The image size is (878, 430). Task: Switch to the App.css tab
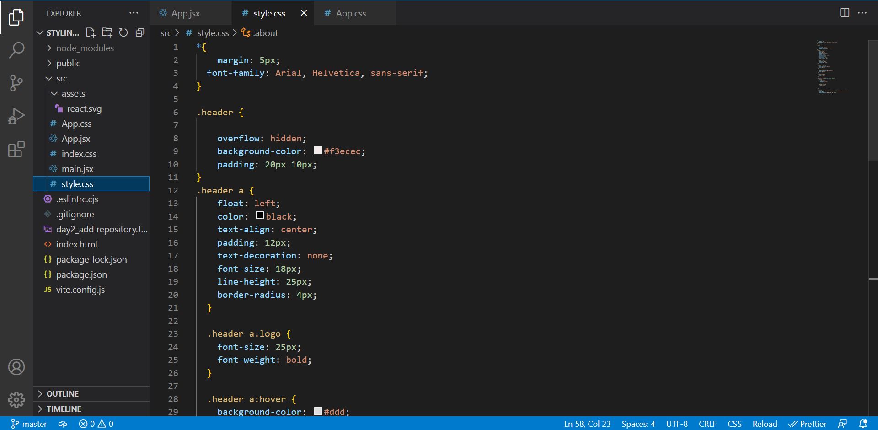click(351, 13)
